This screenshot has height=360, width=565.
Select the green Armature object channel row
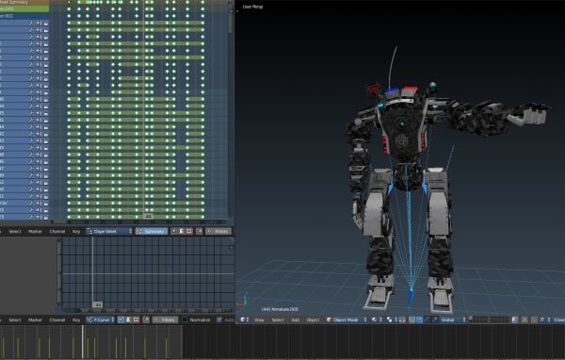pyautogui.click(x=24, y=8)
